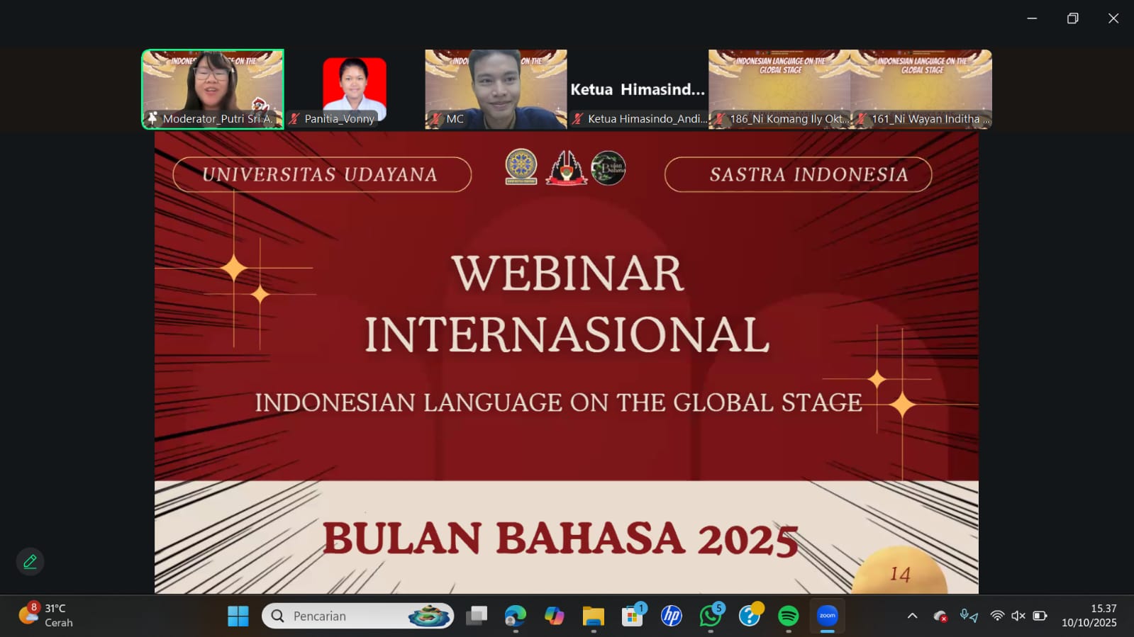Open the Get Help question mark app
The height and width of the screenshot is (637, 1134).
click(749, 616)
